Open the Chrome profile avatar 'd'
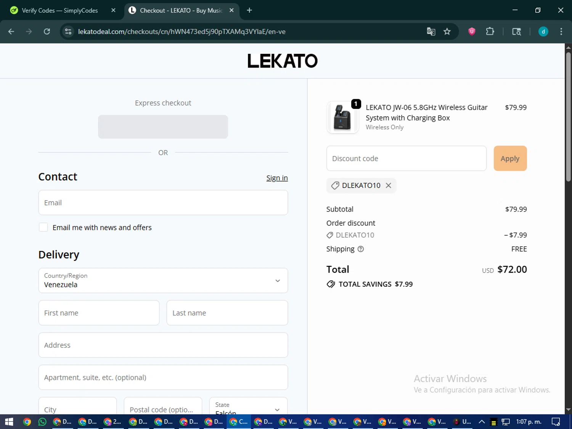The width and height of the screenshot is (572, 429). 543,32
